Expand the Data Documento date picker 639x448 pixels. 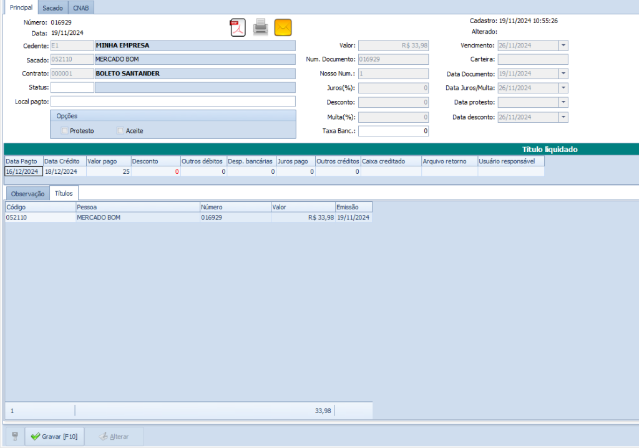point(563,74)
